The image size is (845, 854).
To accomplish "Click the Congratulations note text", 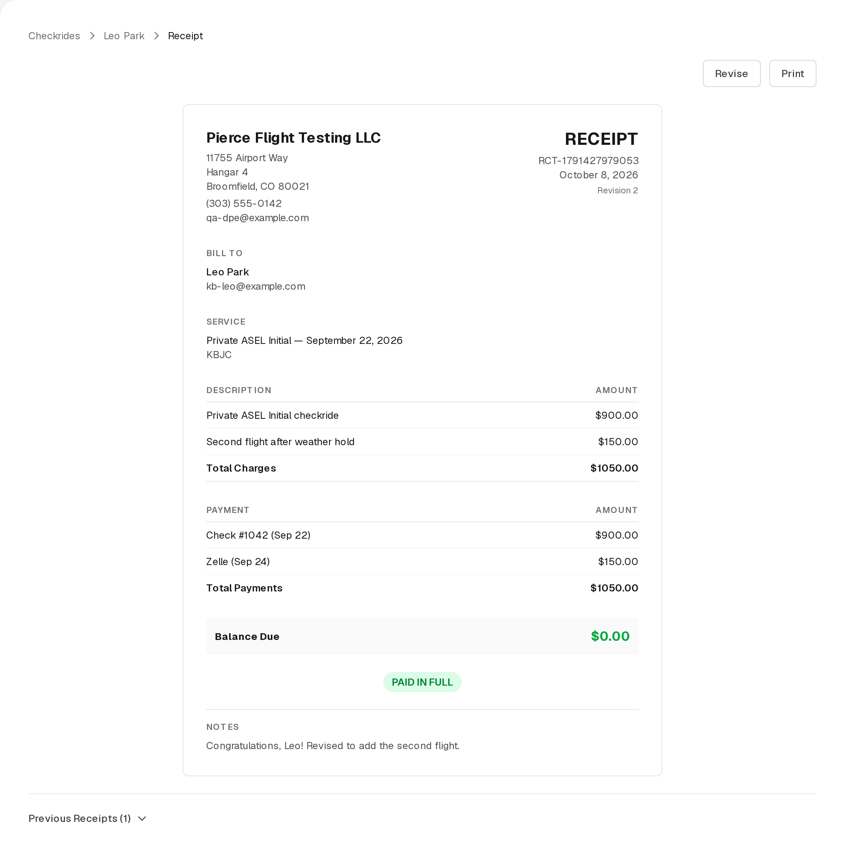I will [x=333, y=746].
